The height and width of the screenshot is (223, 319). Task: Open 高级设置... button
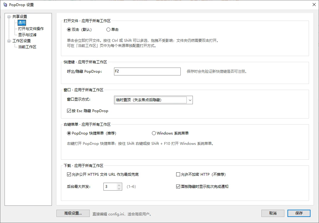[x=73, y=213]
